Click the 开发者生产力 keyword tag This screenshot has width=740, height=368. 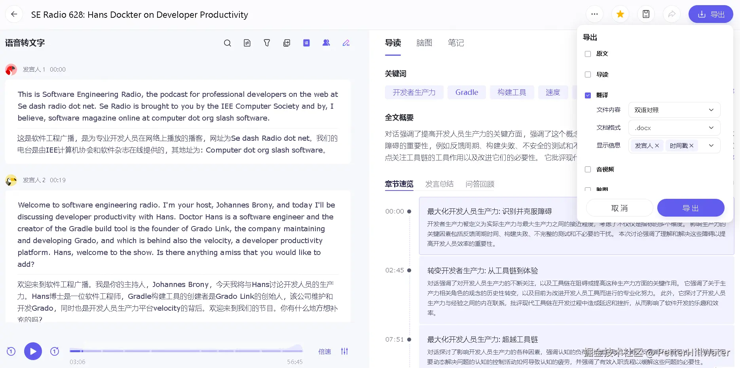pyautogui.click(x=414, y=92)
